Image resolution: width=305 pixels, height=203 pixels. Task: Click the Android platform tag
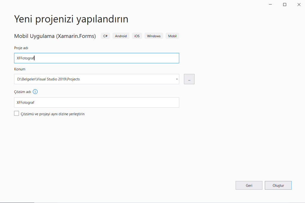121,36
